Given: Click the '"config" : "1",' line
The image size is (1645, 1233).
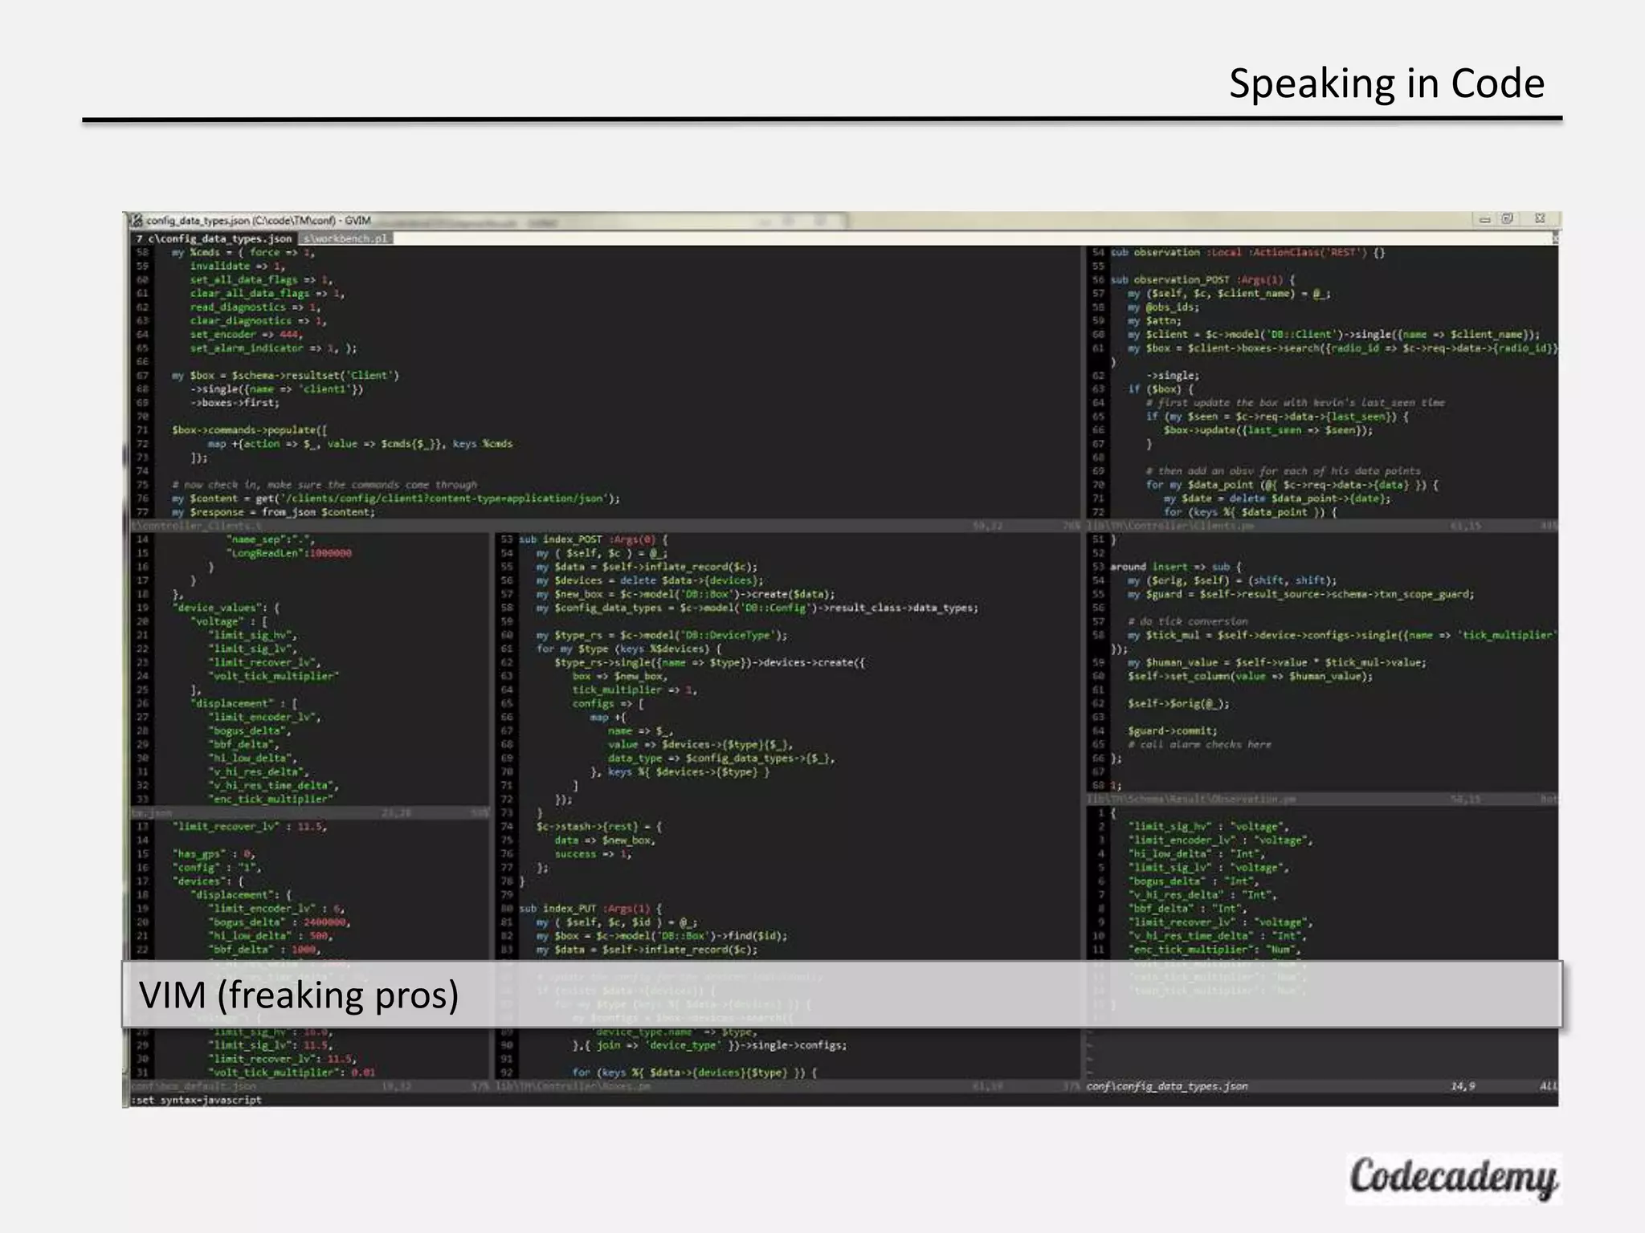Looking at the screenshot, I should (217, 867).
